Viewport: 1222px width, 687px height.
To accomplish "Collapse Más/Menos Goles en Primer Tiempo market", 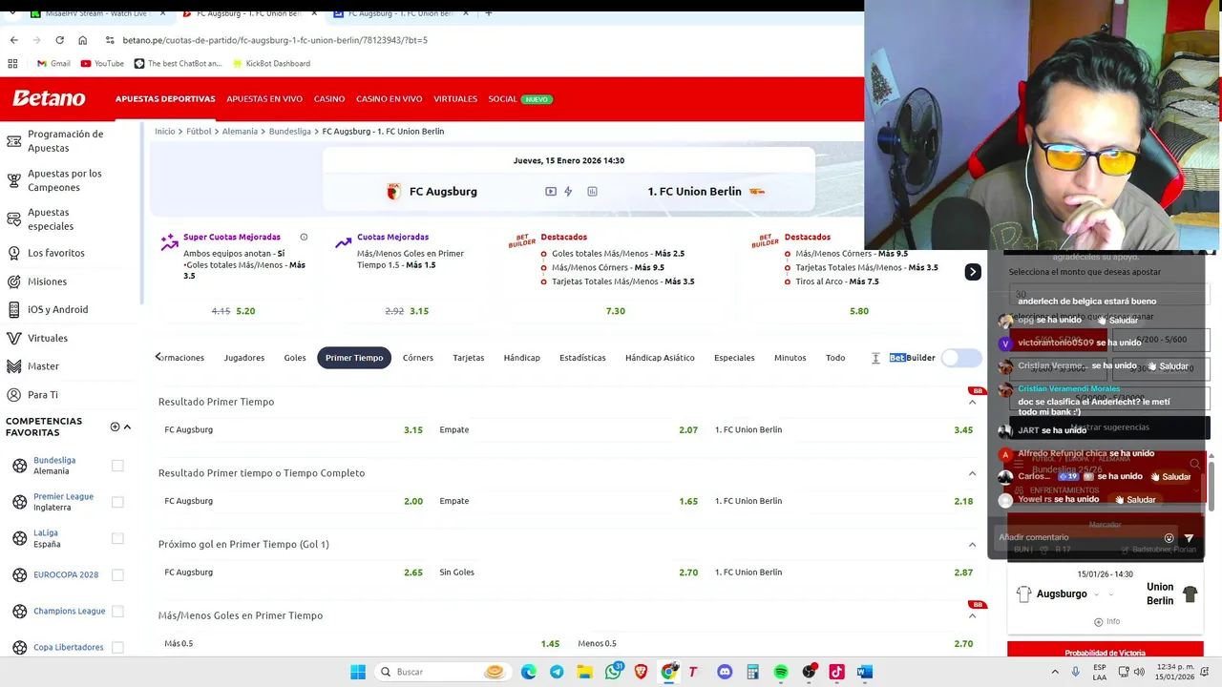I will click(x=972, y=616).
